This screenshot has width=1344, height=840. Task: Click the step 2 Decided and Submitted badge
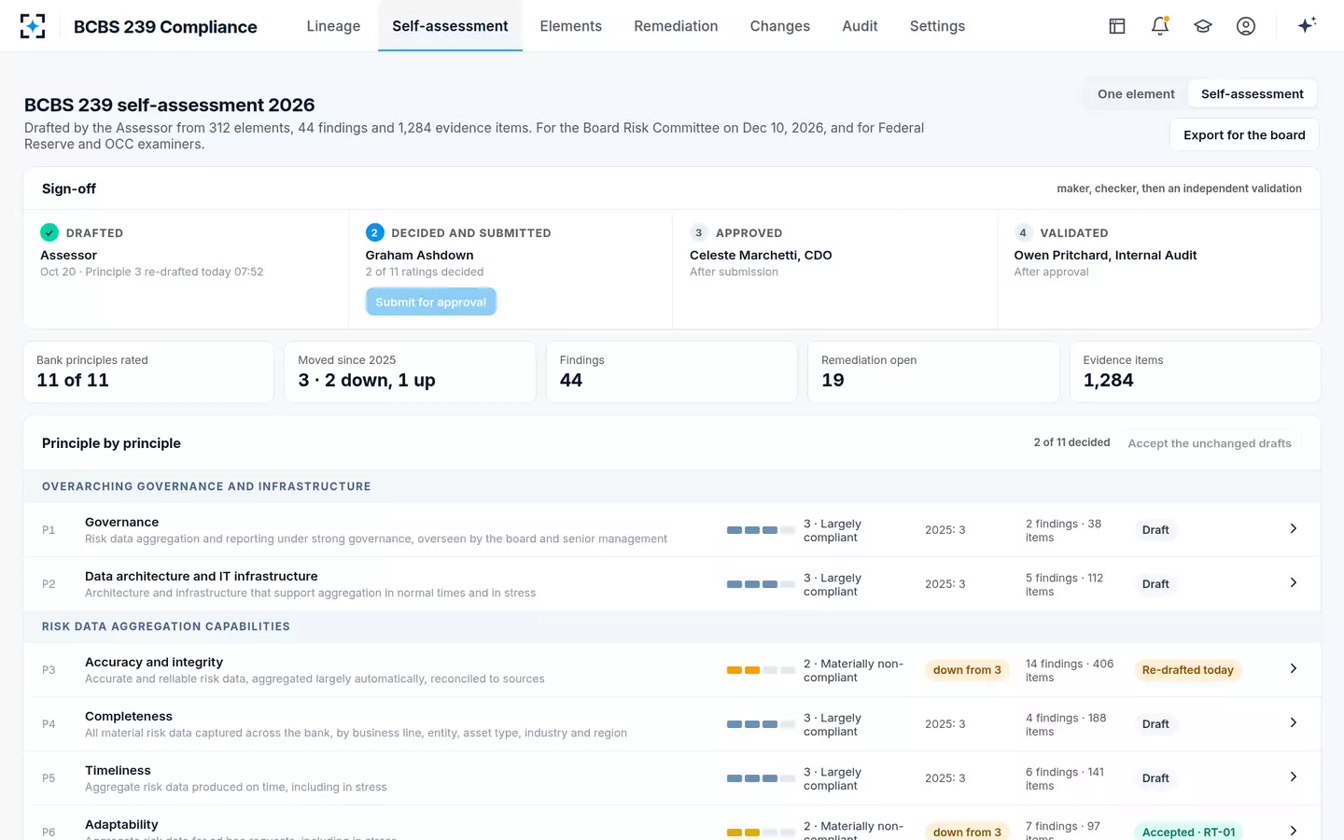[x=374, y=232]
